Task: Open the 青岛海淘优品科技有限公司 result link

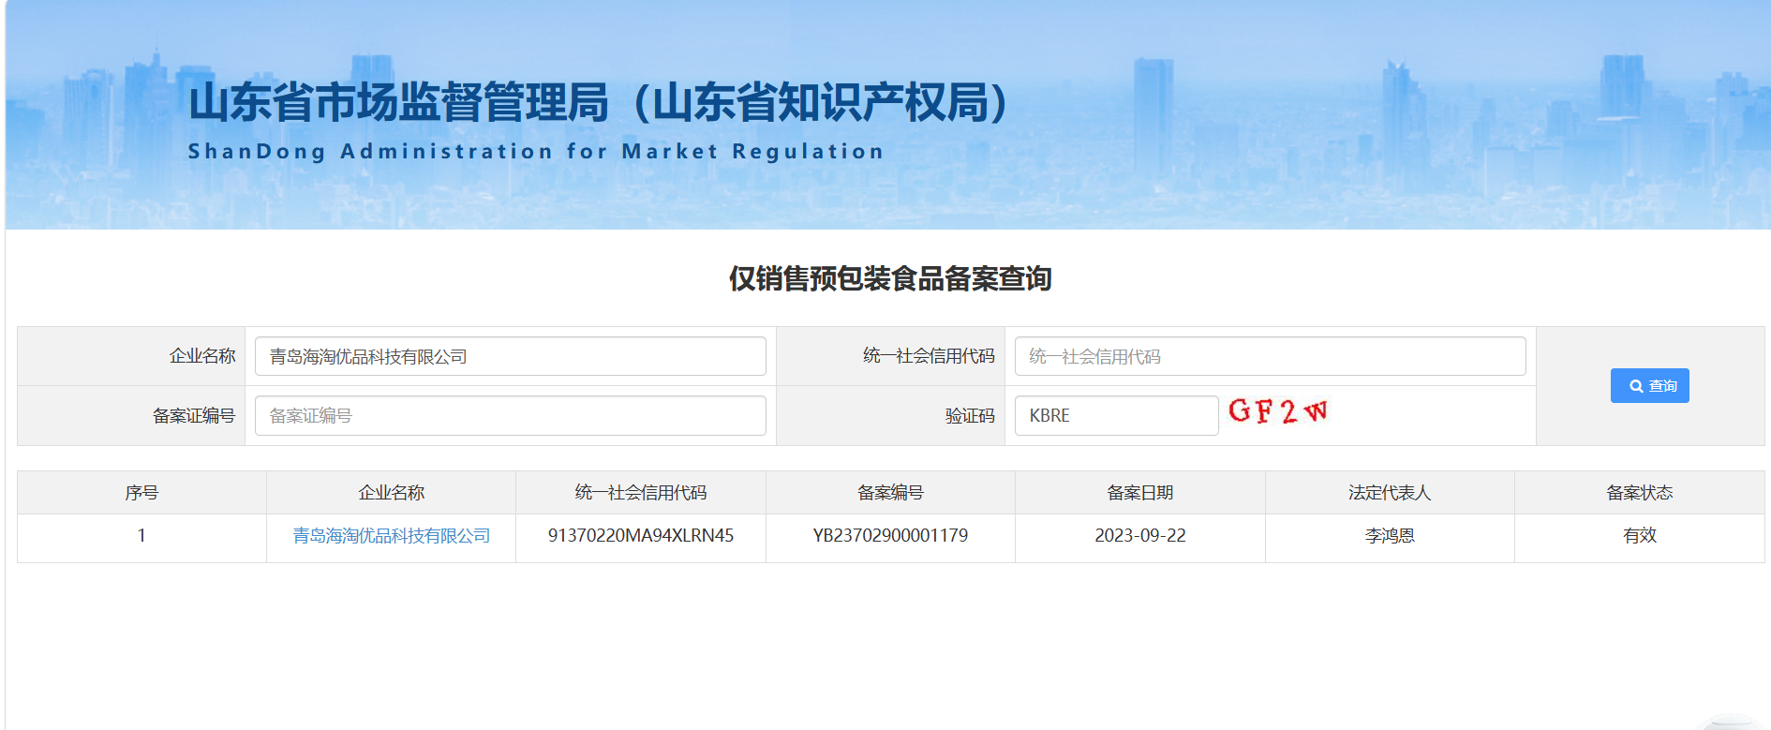Action: point(392,536)
